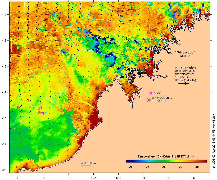Image resolution: width=217 pixels, height=180 pixels.
Task: Click the longitude label '124'
Action: 143,178
